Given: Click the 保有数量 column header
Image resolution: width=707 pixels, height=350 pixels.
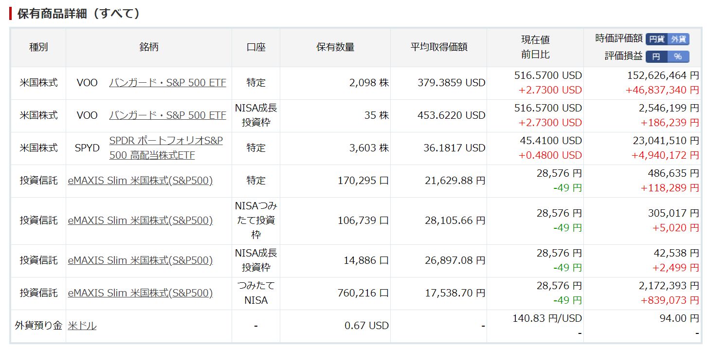Looking at the screenshot, I should click(x=335, y=47).
